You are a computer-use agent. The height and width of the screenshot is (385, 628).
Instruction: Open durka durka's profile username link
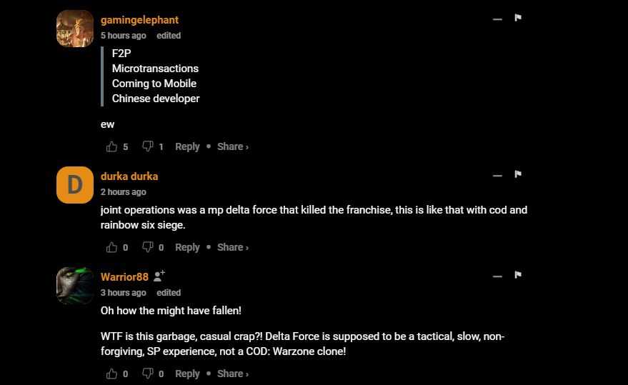click(129, 176)
